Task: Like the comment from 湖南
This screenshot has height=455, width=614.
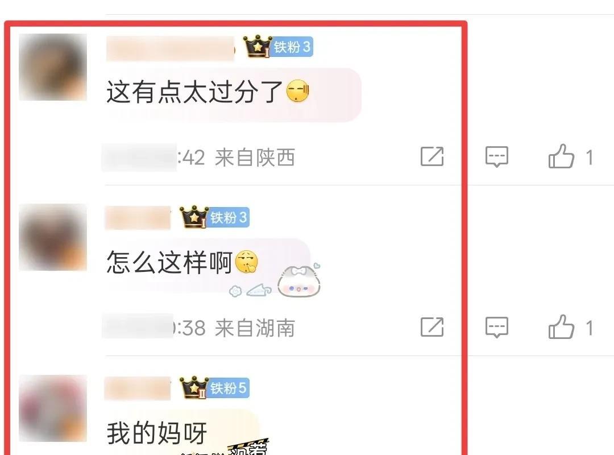Action: (561, 326)
